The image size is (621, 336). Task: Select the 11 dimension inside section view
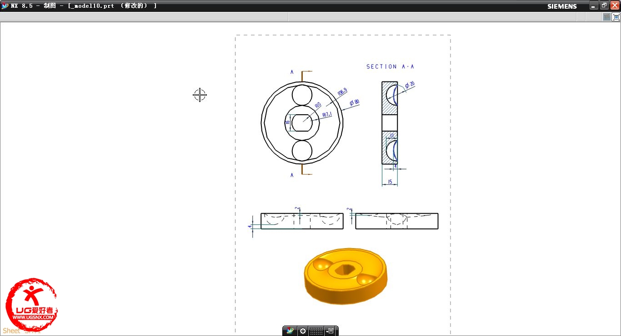pos(392,135)
